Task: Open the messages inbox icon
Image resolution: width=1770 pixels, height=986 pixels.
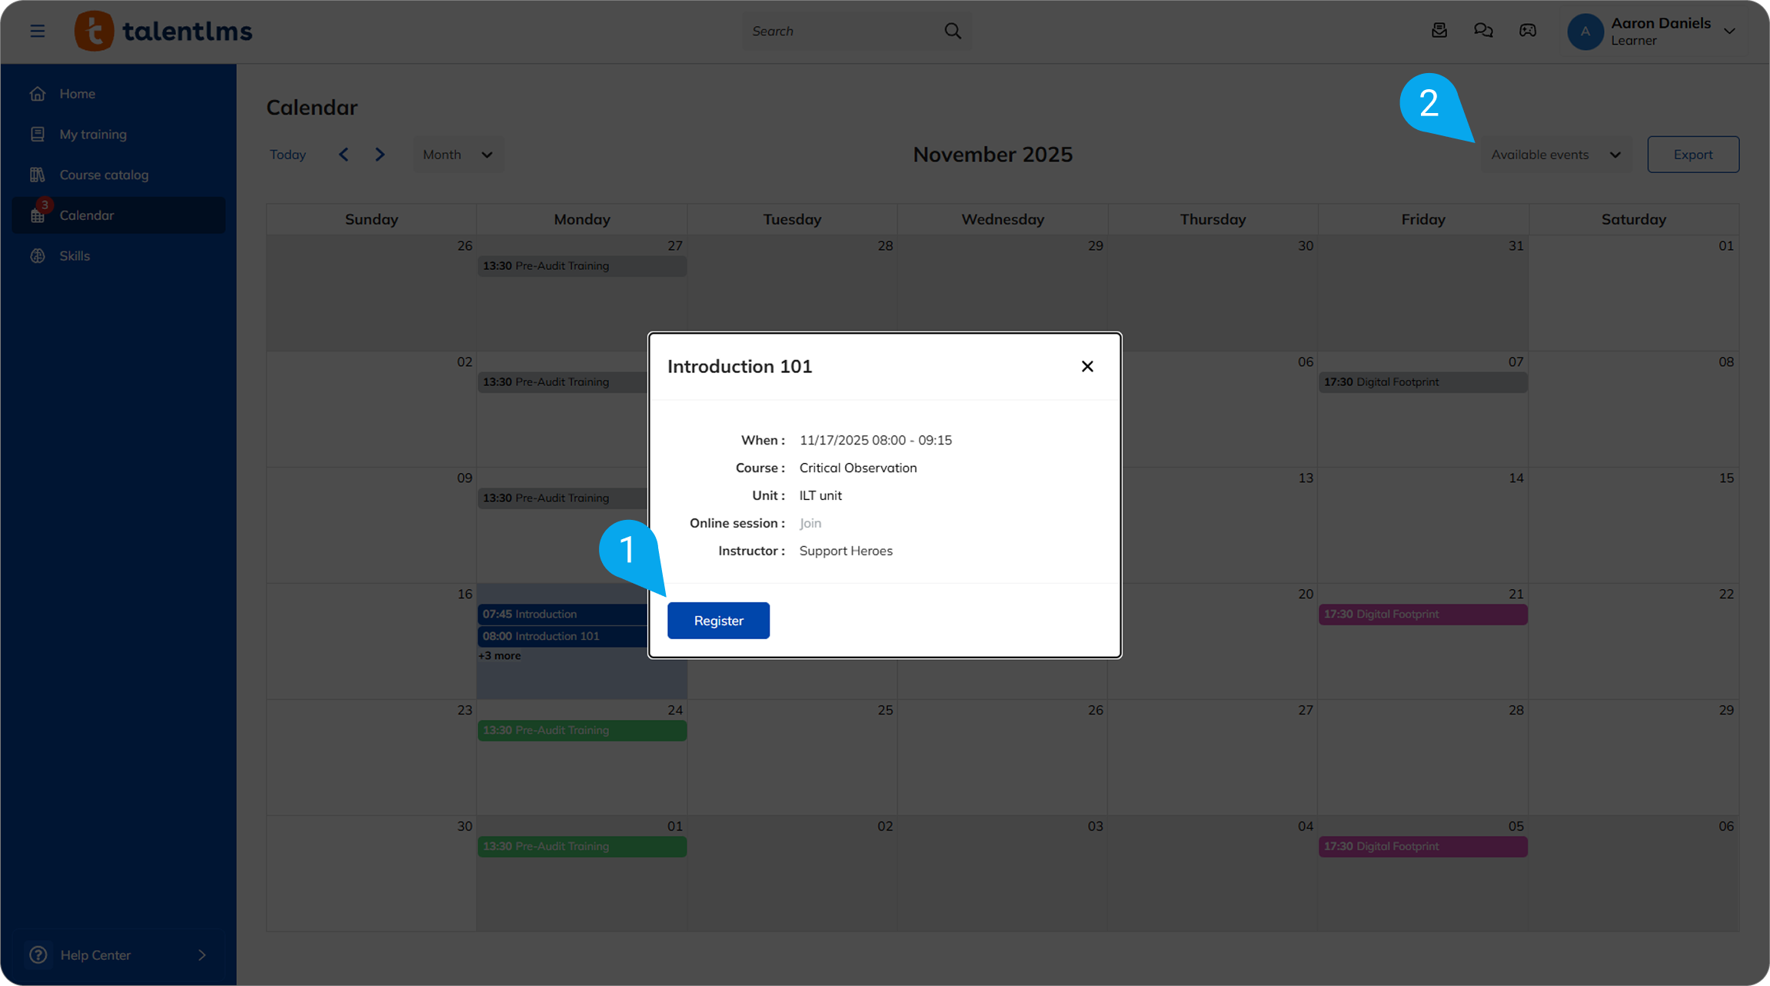Action: [x=1439, y=31]
